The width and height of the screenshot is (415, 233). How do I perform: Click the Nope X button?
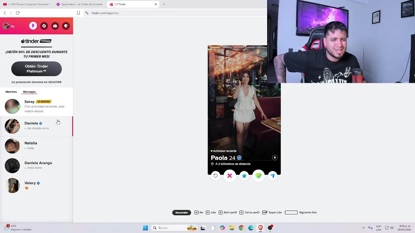click(x=230, y=175)
